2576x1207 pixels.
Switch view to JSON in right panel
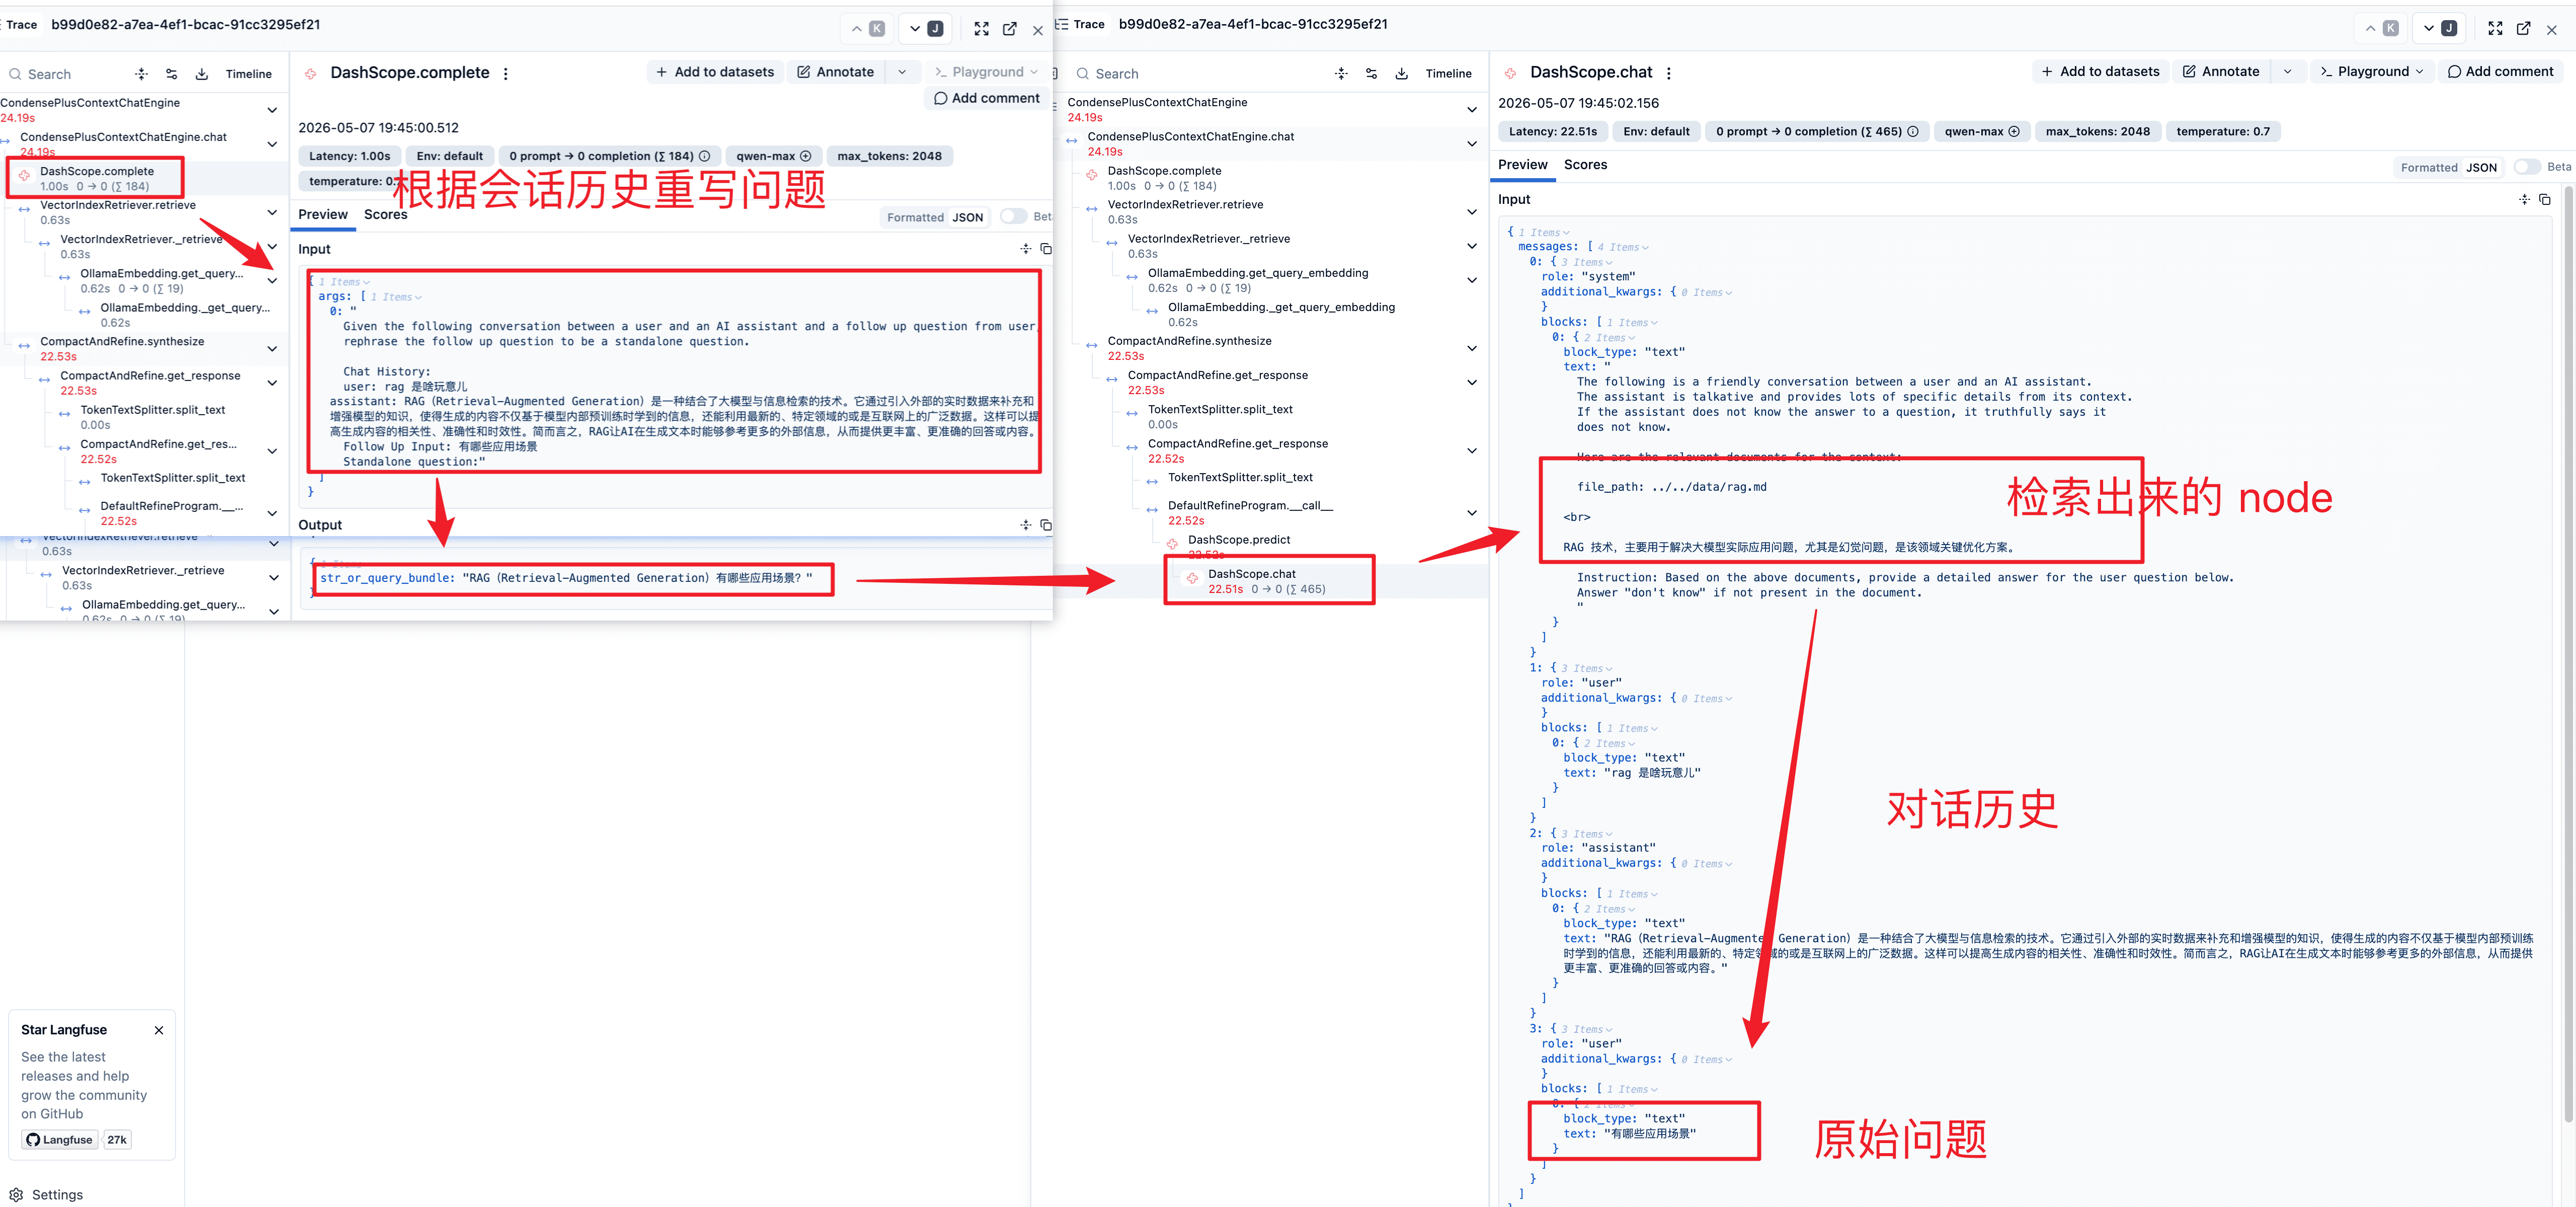(x=2481, y=167)
